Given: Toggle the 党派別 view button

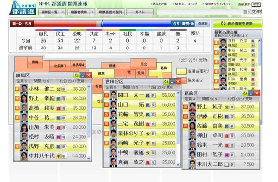Looking at the screenshot, I should tap(203, 24).
